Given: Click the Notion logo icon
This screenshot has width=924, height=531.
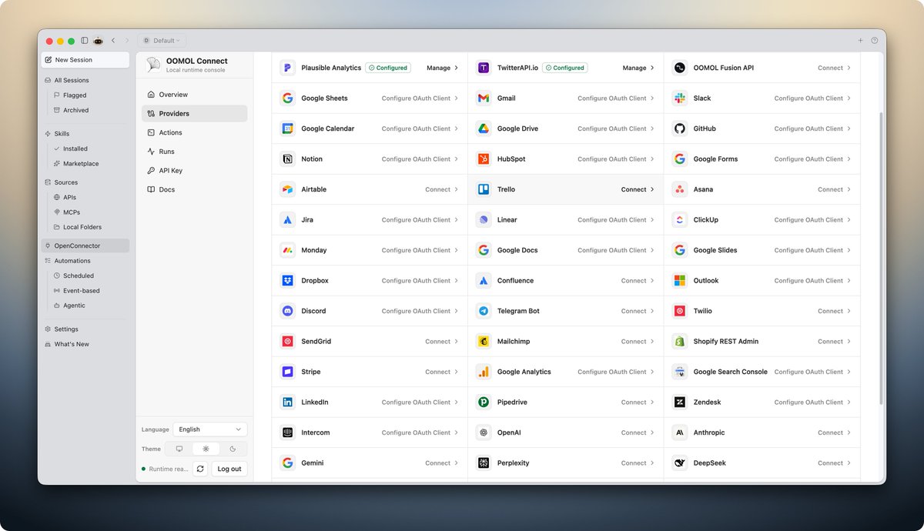Looking at the screenshot, I should (x=287, y=159).
